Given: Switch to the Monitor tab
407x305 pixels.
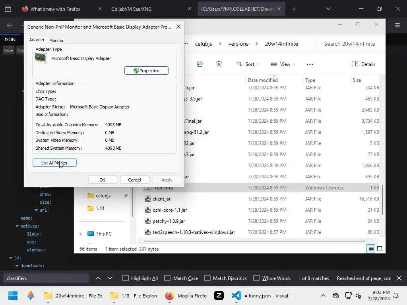Looking at the screenshot, I should 56,41.
